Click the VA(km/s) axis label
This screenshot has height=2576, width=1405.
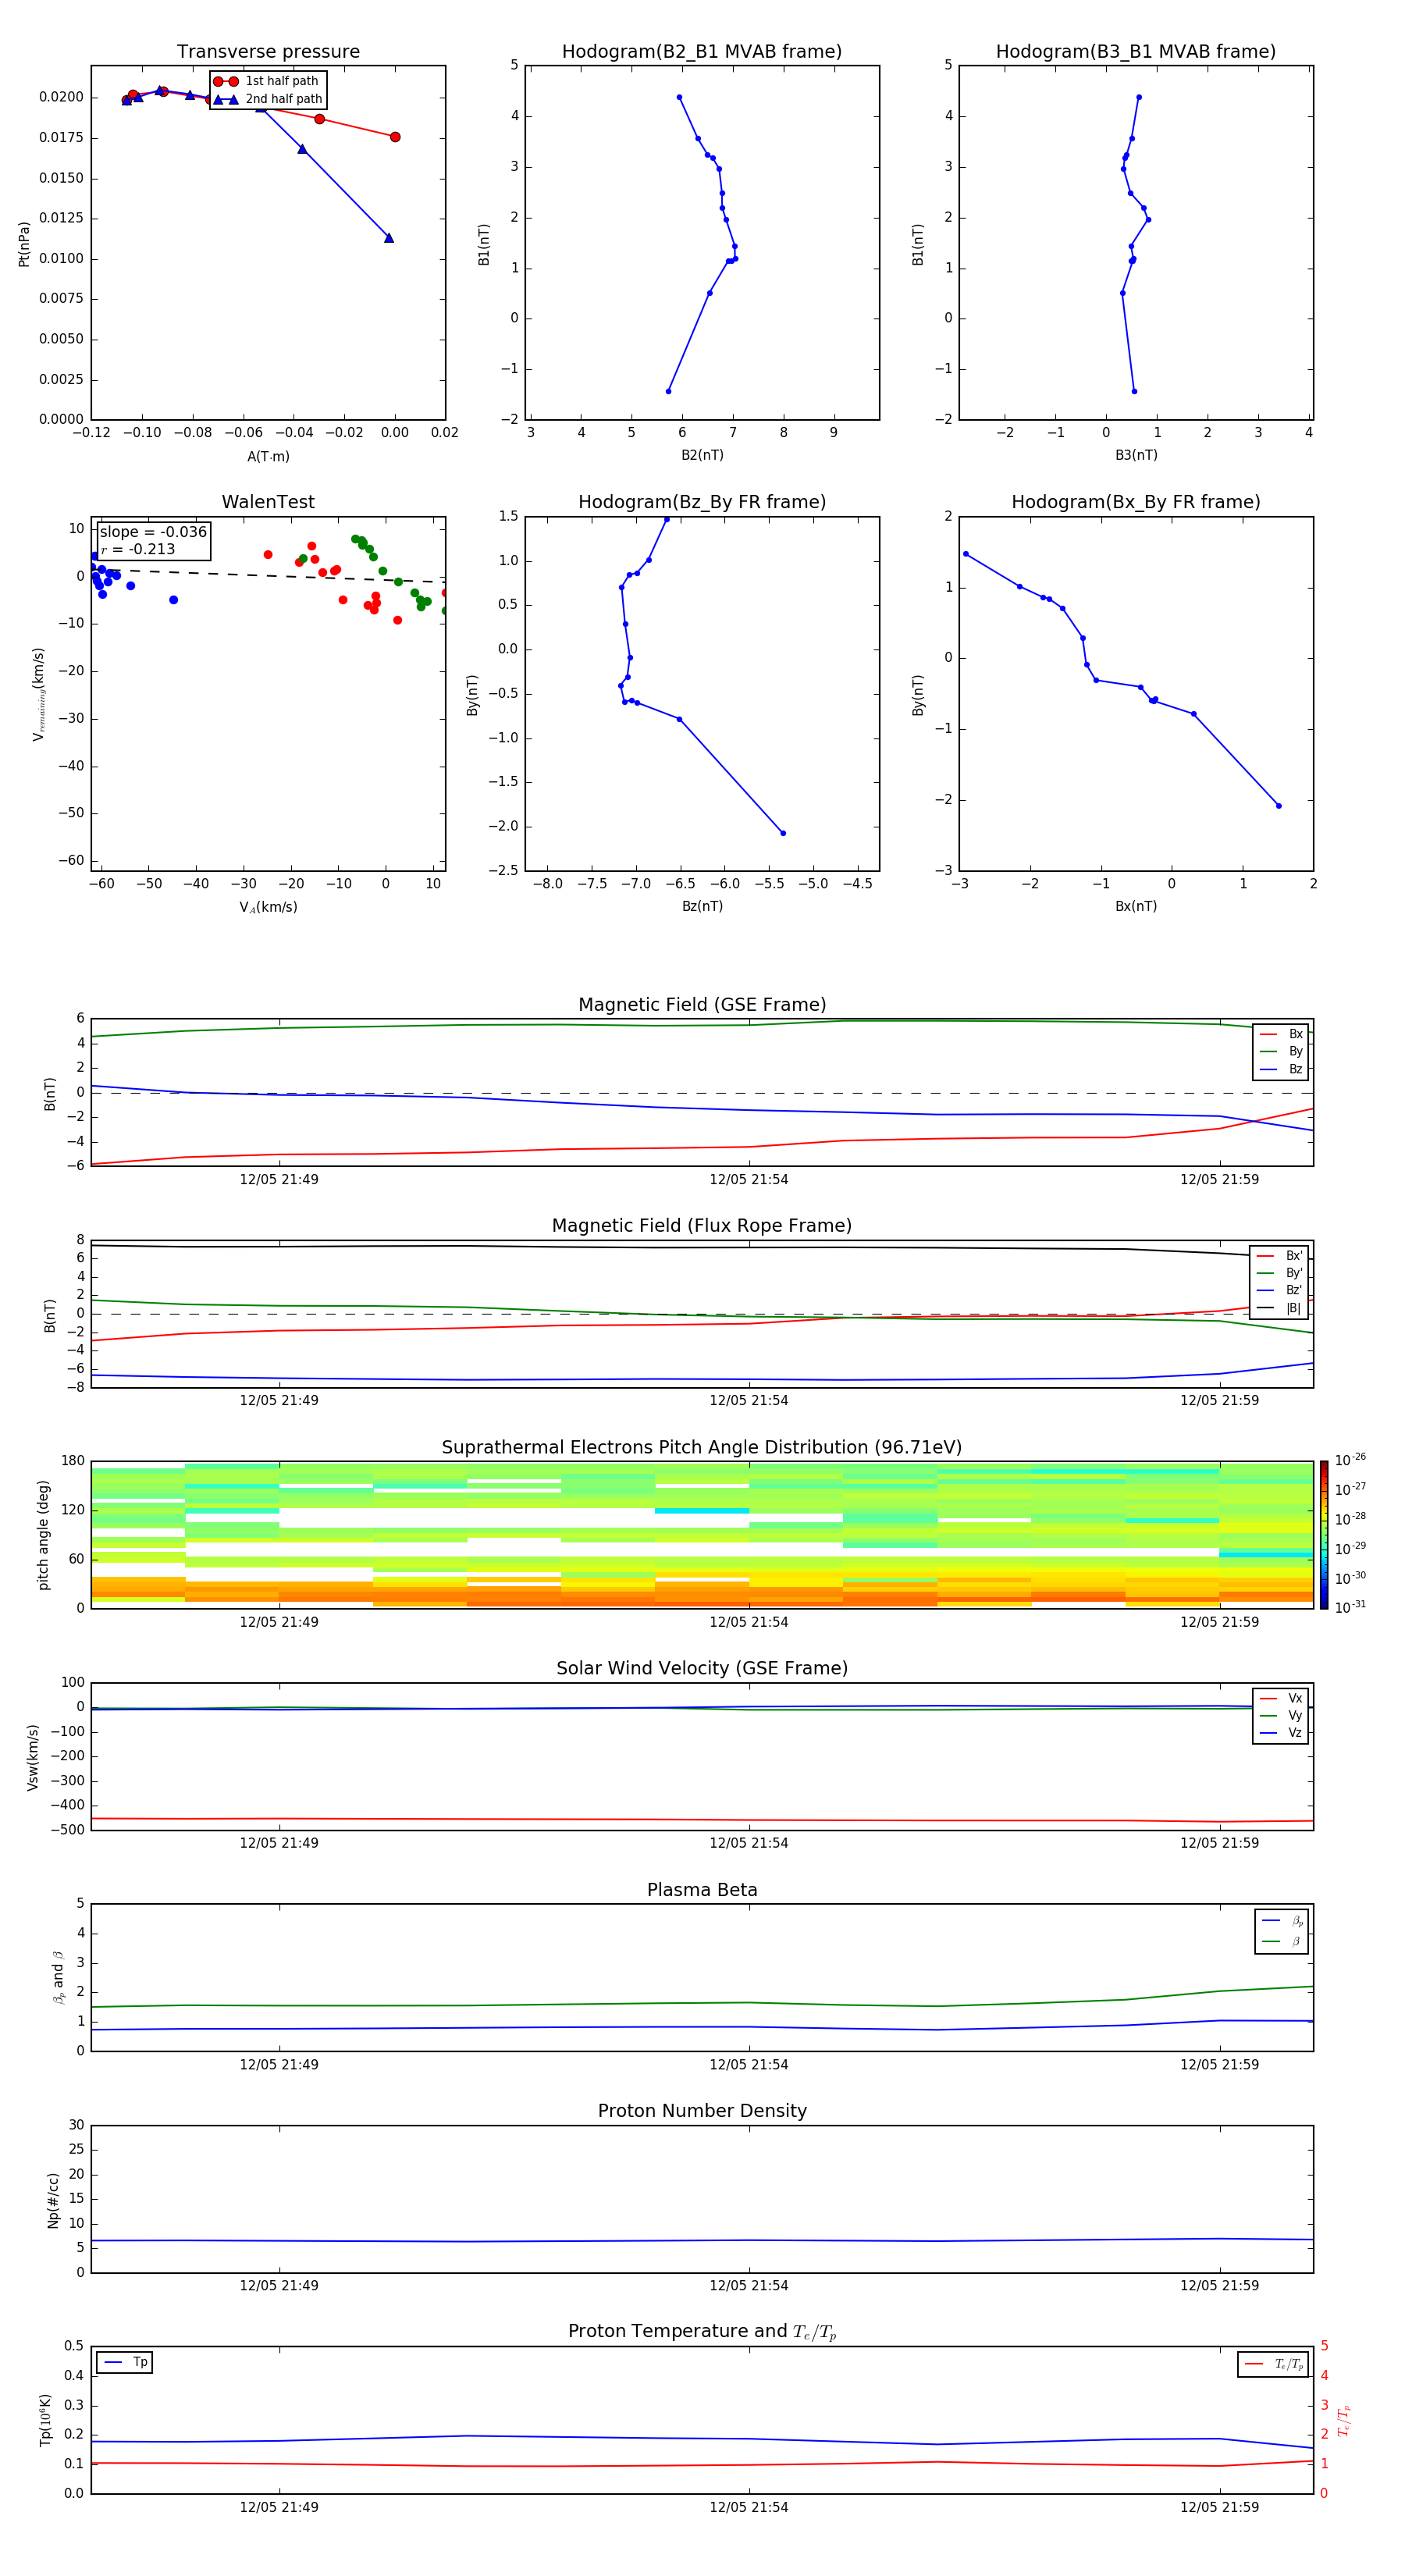(268, 908)
